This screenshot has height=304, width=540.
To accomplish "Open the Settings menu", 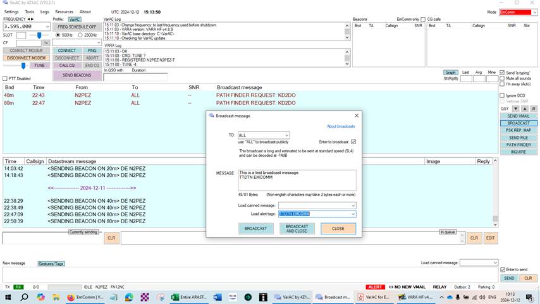I will coord(11,12).
